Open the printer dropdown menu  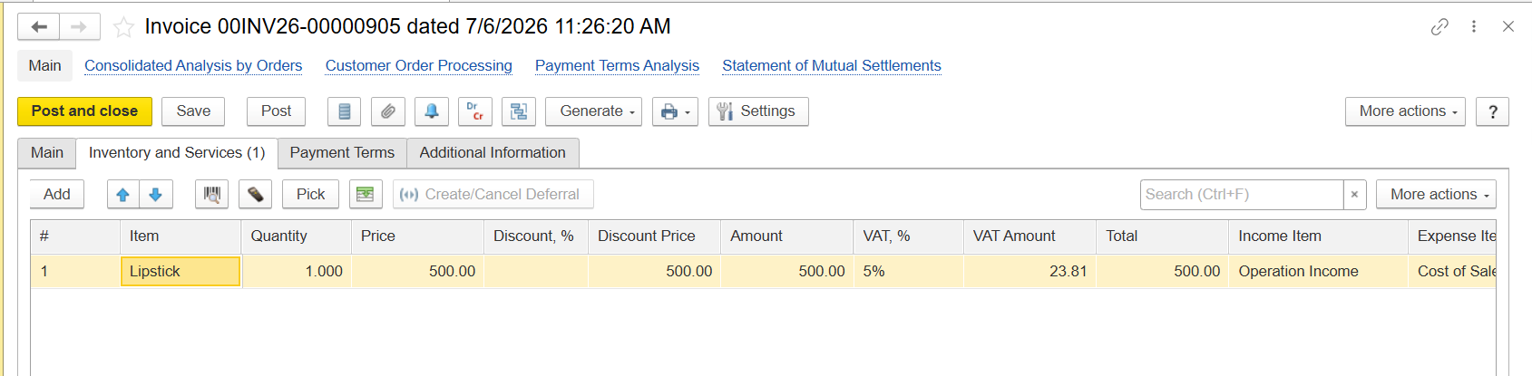tap(675, 111)
